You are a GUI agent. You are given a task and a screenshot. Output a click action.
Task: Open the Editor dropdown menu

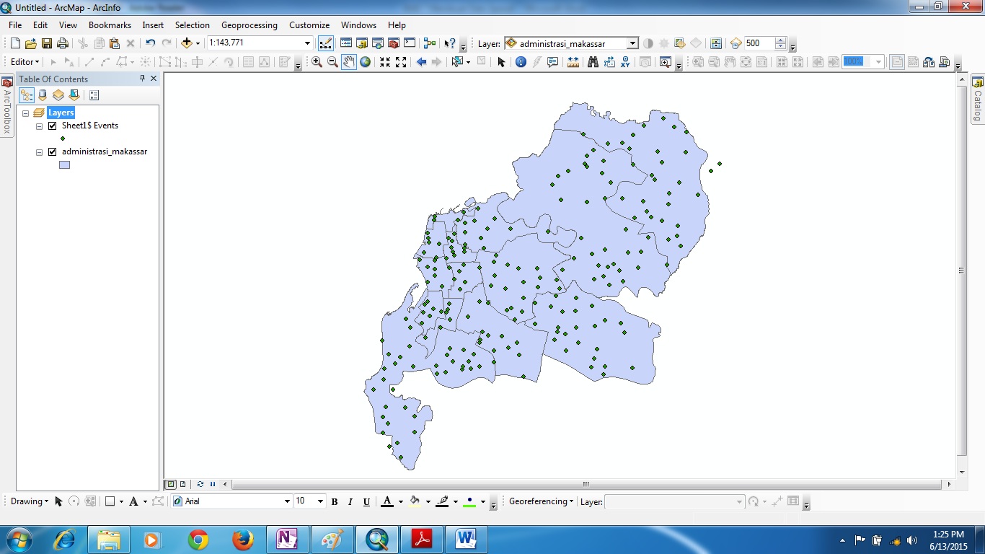coord(24,61)
